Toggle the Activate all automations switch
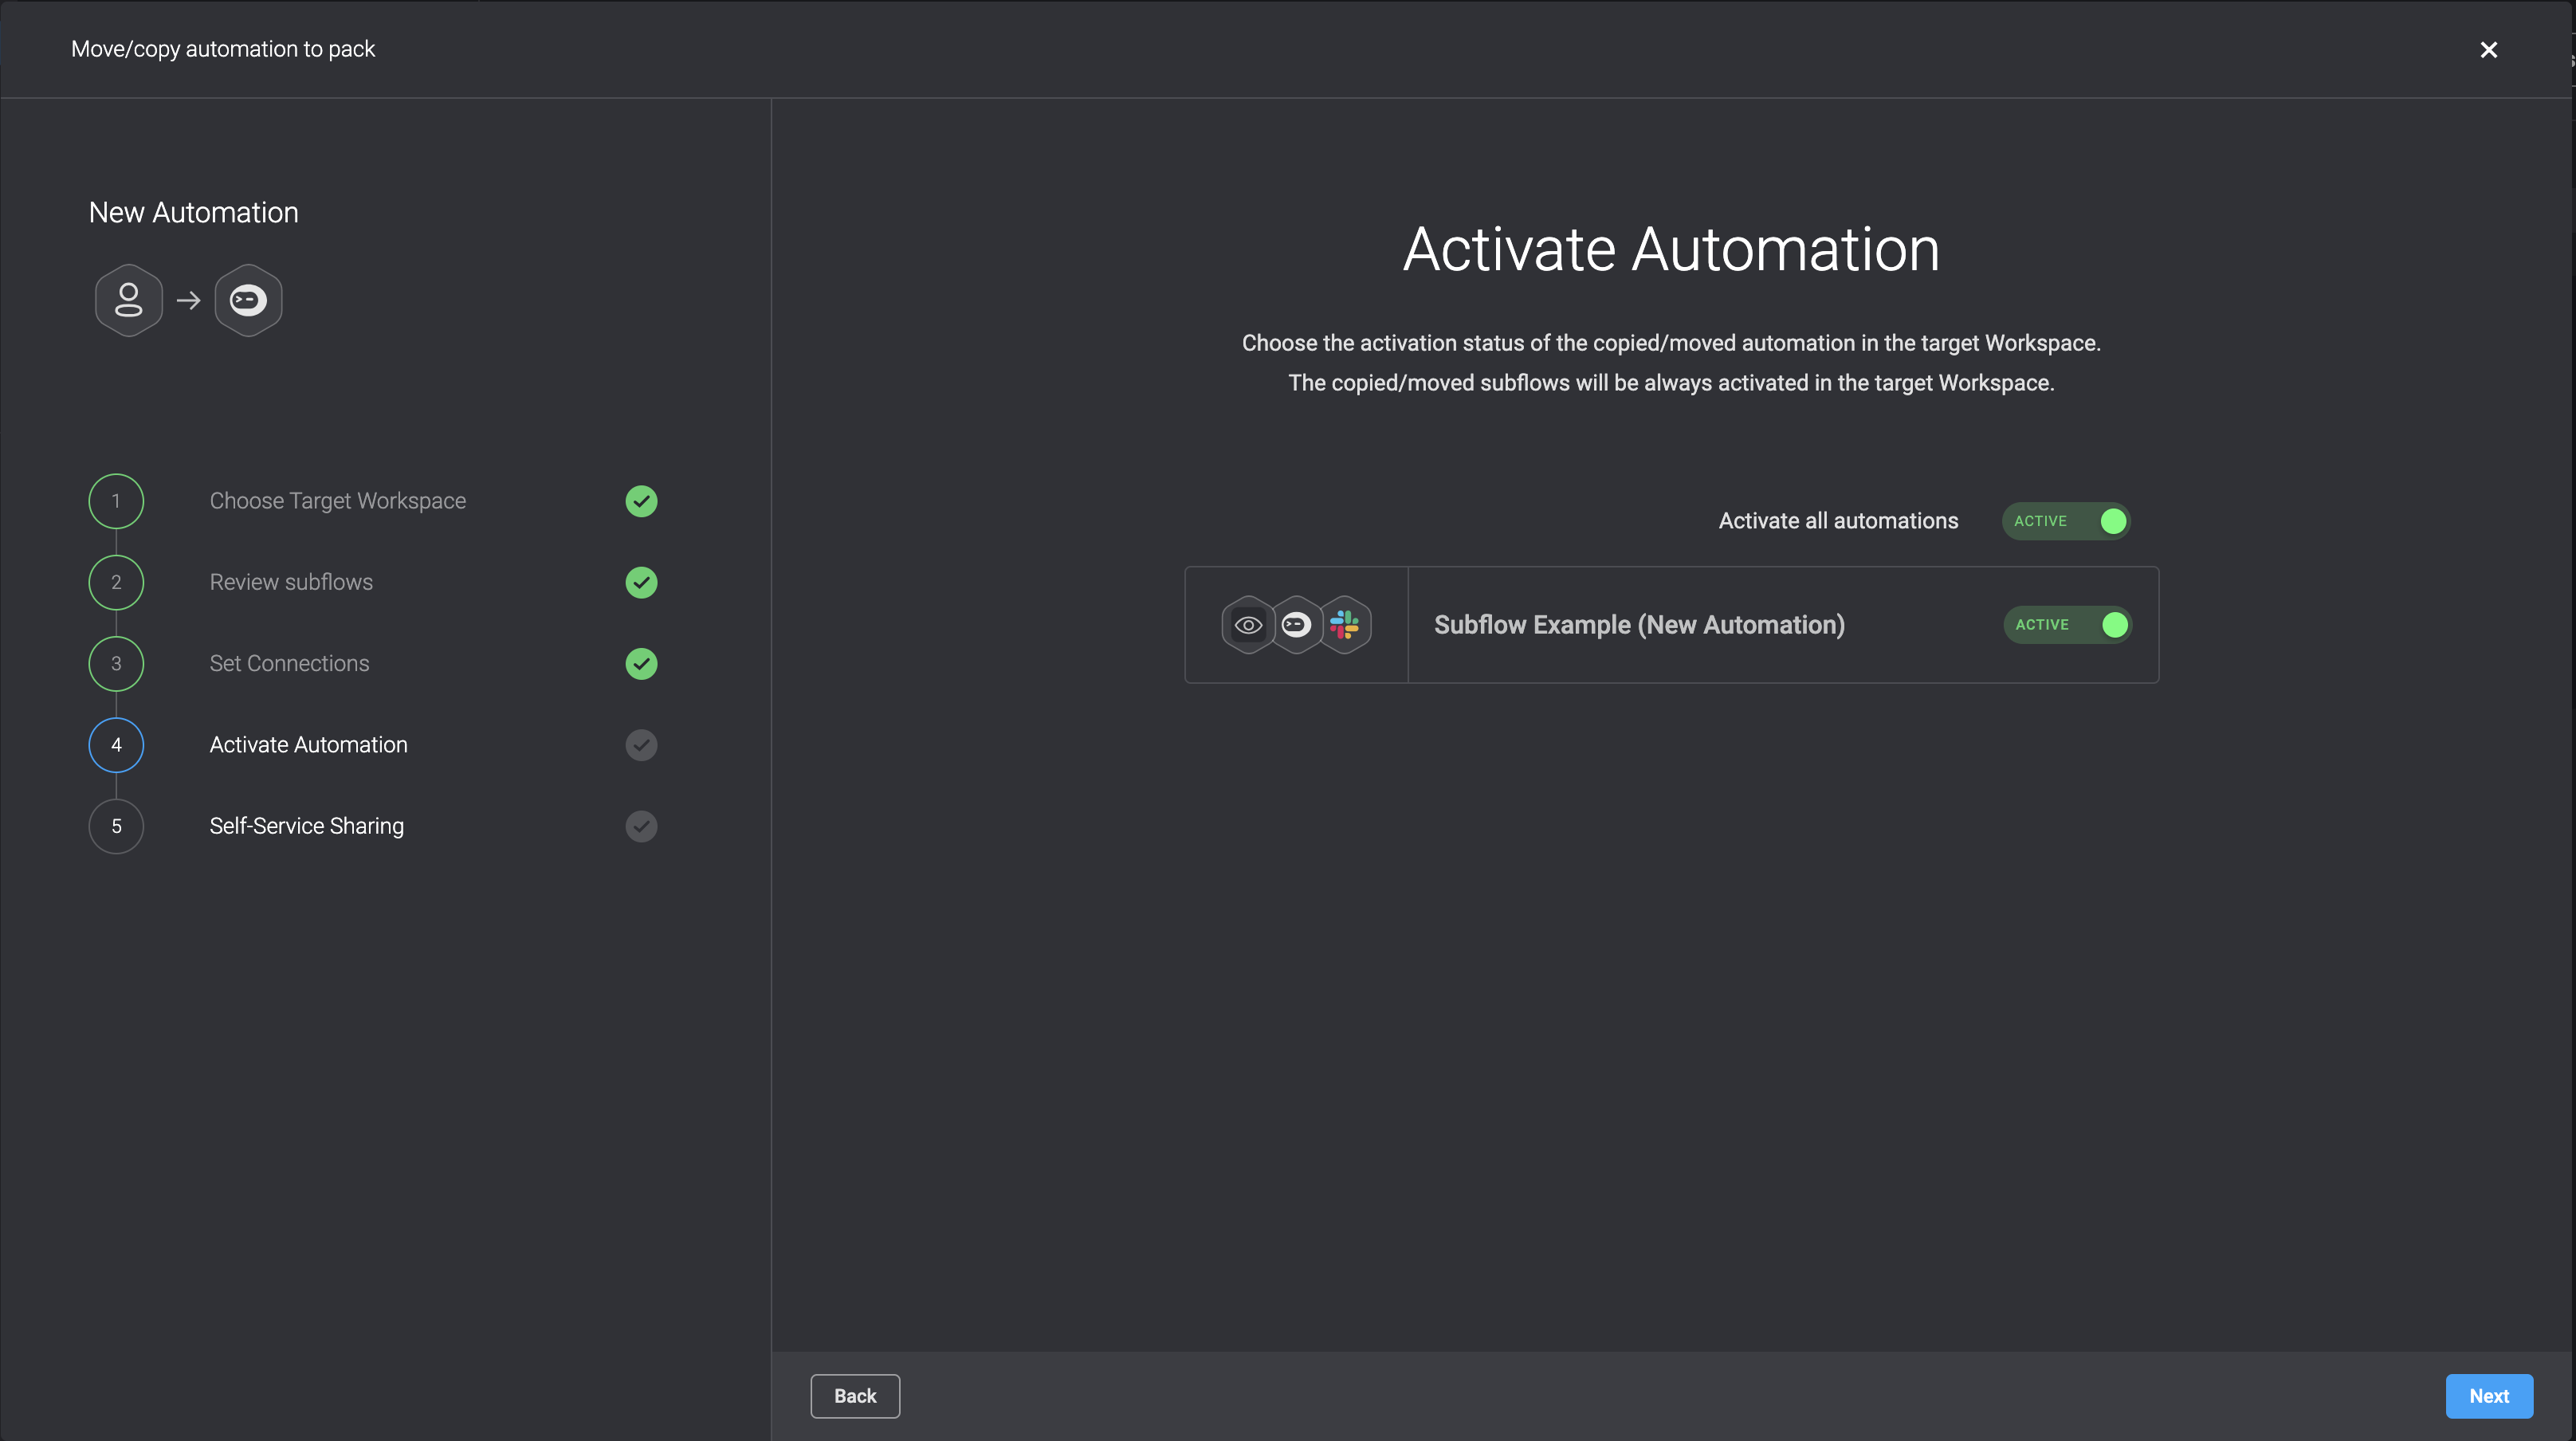 coord(2066,521)
